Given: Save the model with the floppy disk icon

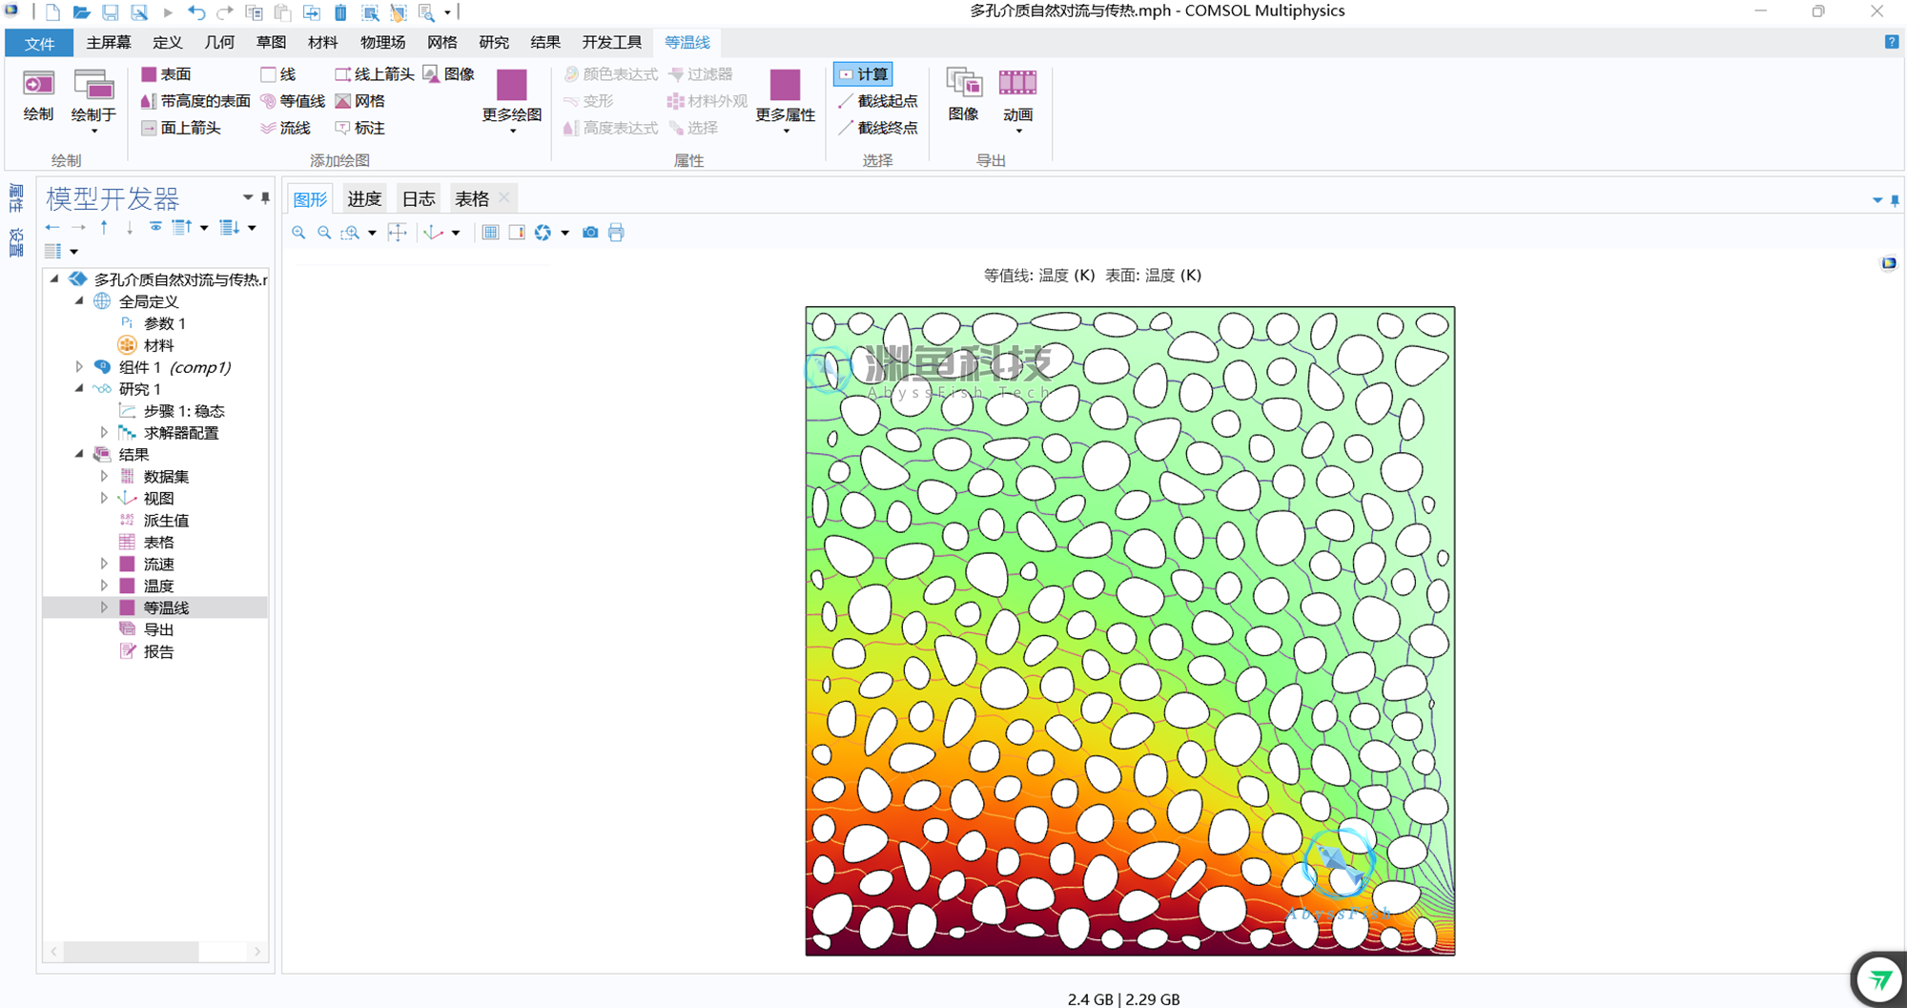Looking at the screenshot, I should click(x=111, y=12).
